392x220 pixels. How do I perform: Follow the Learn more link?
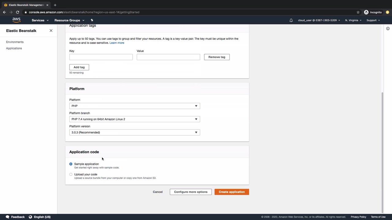click(x=117, y=43)
